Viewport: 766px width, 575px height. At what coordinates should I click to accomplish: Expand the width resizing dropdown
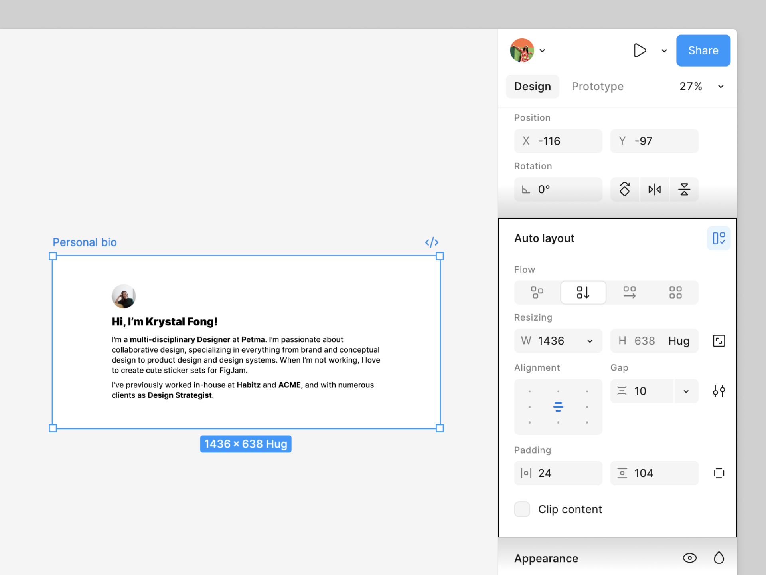point(590,341)
